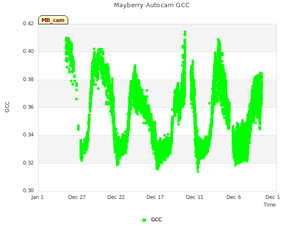Click the 0.34 y-axis value
The image size is (305, 229).
click(x=29, y=135)
